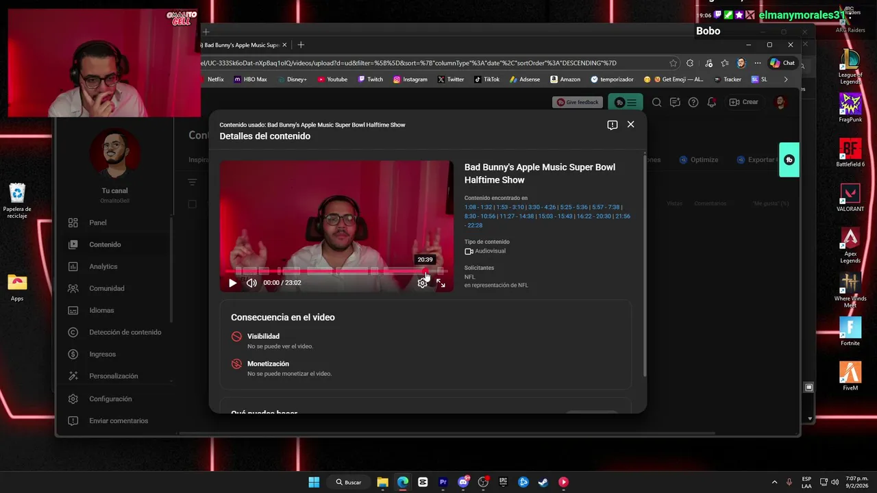The image size is (877, 493).
Task: Open the Edge Copilot Chat button
Action: point(782,63)
